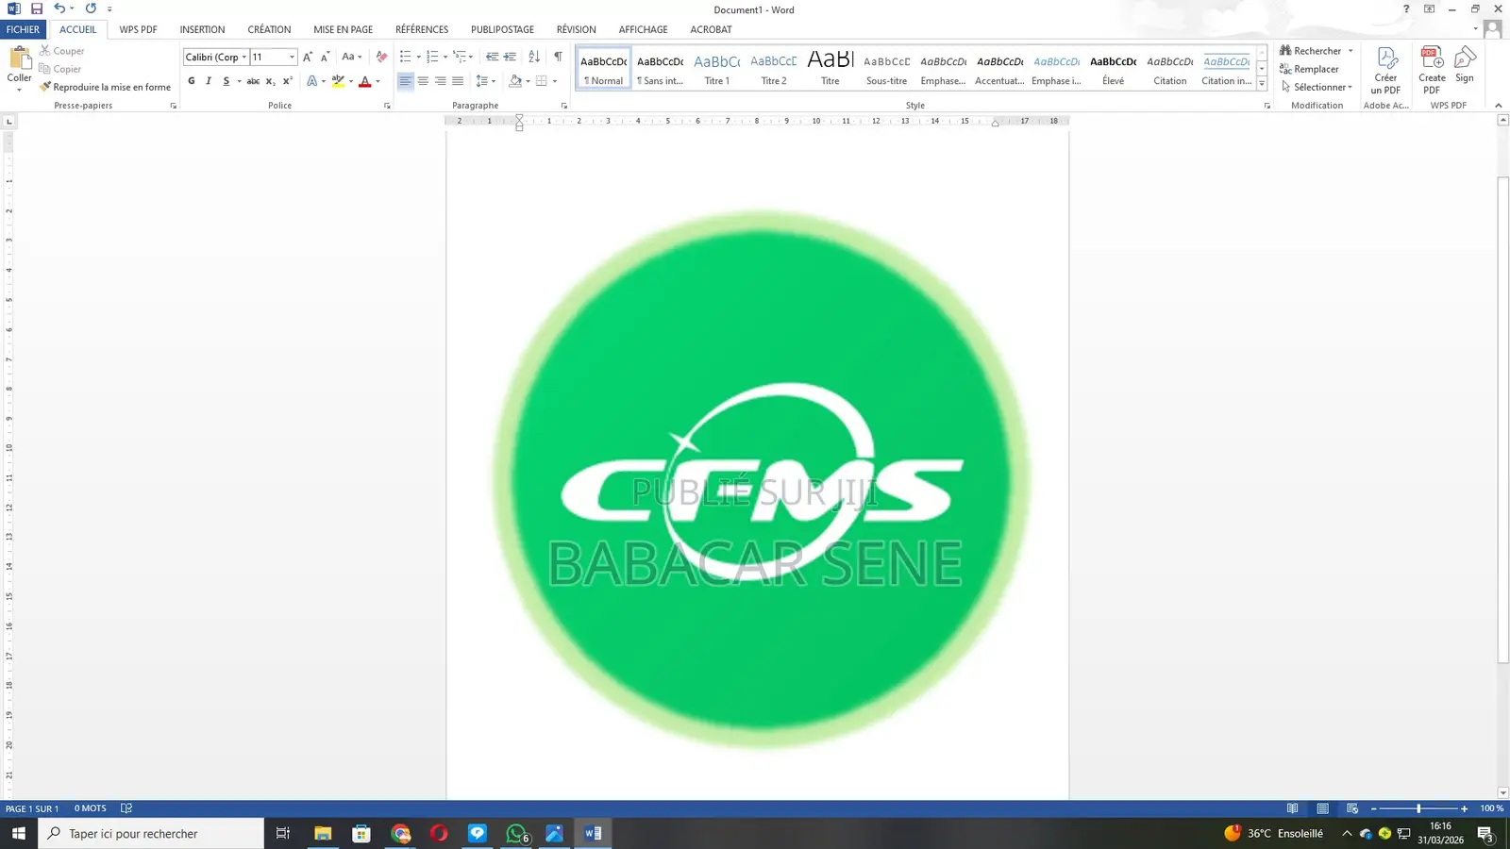The width and height of the screenshot is (1510, 849).
Task: Open the text effects icon
Action: [x=312, y=81]
